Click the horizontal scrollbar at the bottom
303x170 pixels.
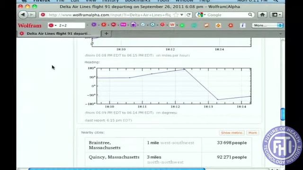[x=117, y=169]
